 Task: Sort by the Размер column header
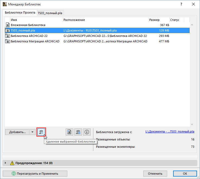coord(159,20)
